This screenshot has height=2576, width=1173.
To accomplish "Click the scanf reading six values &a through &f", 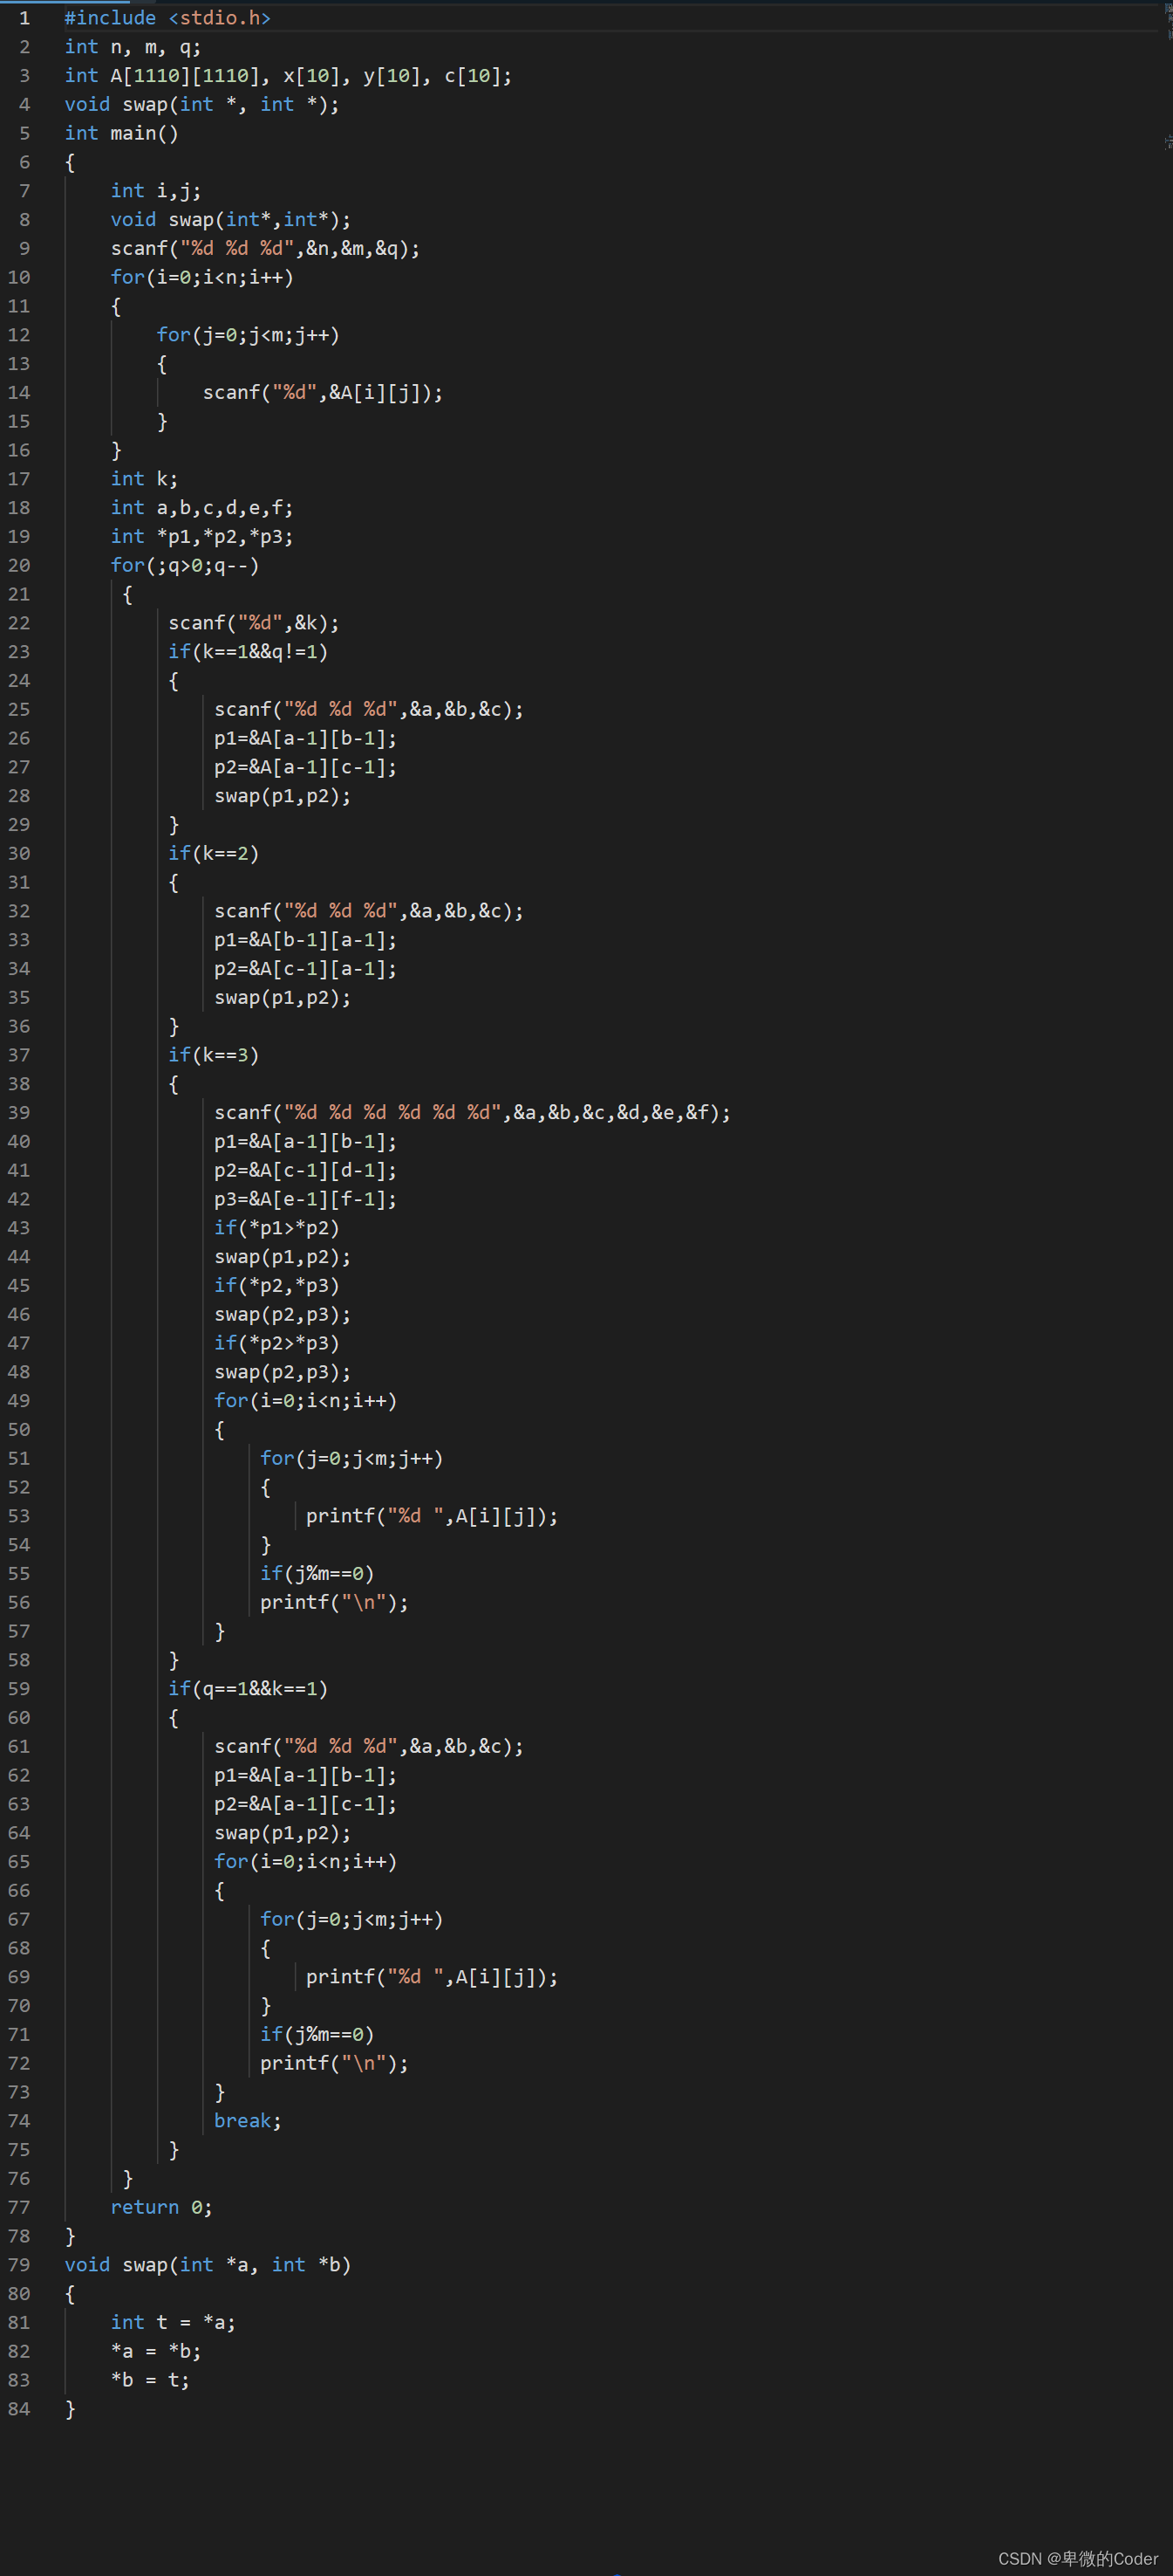I will click(473, 1113).
